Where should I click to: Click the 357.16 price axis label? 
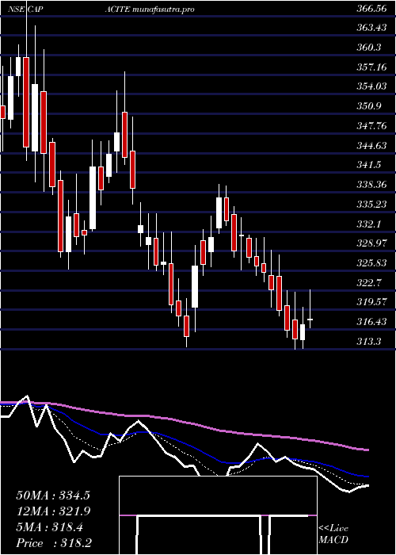click(371, 67)
